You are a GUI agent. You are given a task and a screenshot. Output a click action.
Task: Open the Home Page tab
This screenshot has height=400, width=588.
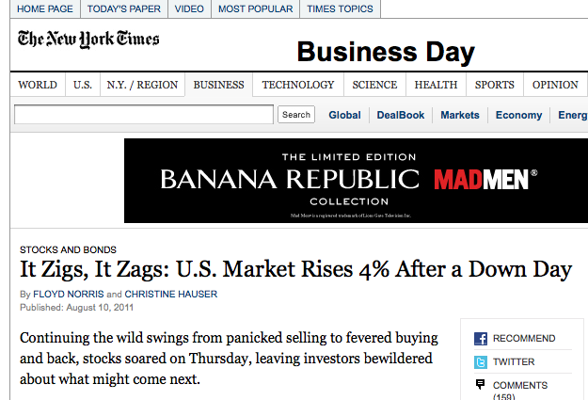point(44,8)
